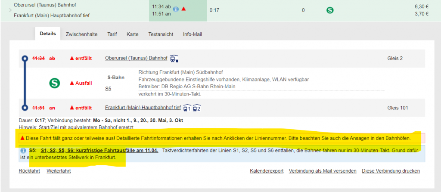Open the Info-Mail tab
This screenshot has height=192, width=441.
pyautogui.click(x=192, y=34)
